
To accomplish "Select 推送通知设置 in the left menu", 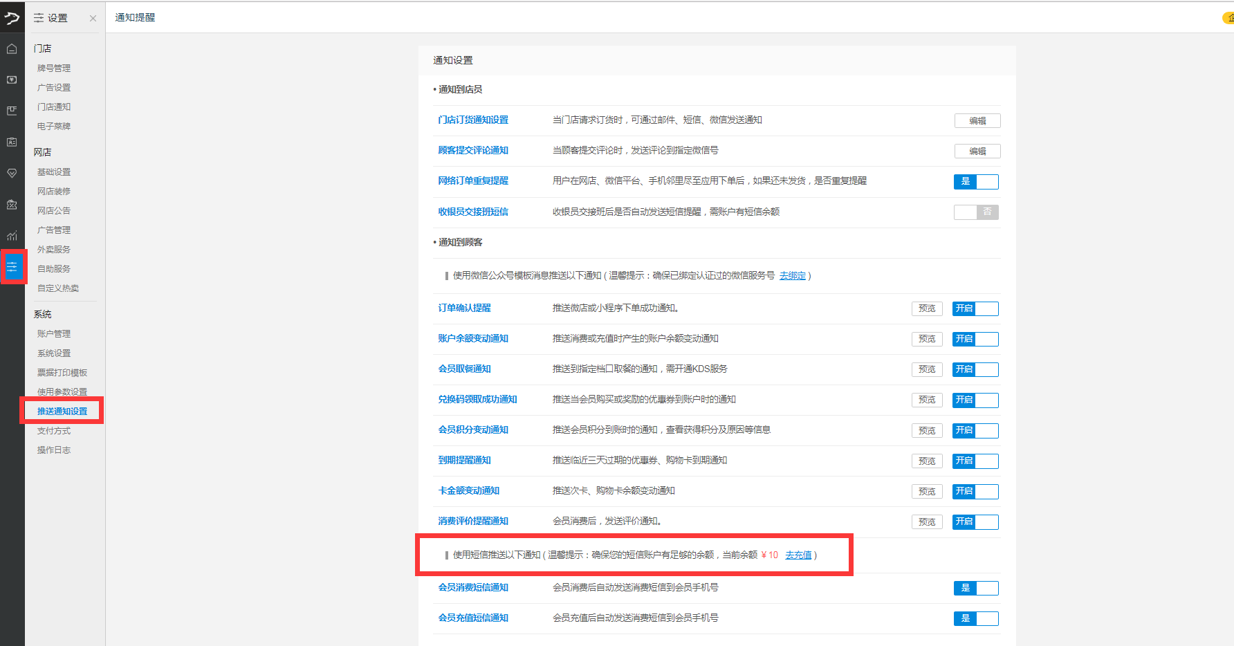I will [x=62, y=412].
